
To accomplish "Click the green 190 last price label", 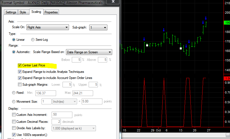I will (x=227, y=23).
